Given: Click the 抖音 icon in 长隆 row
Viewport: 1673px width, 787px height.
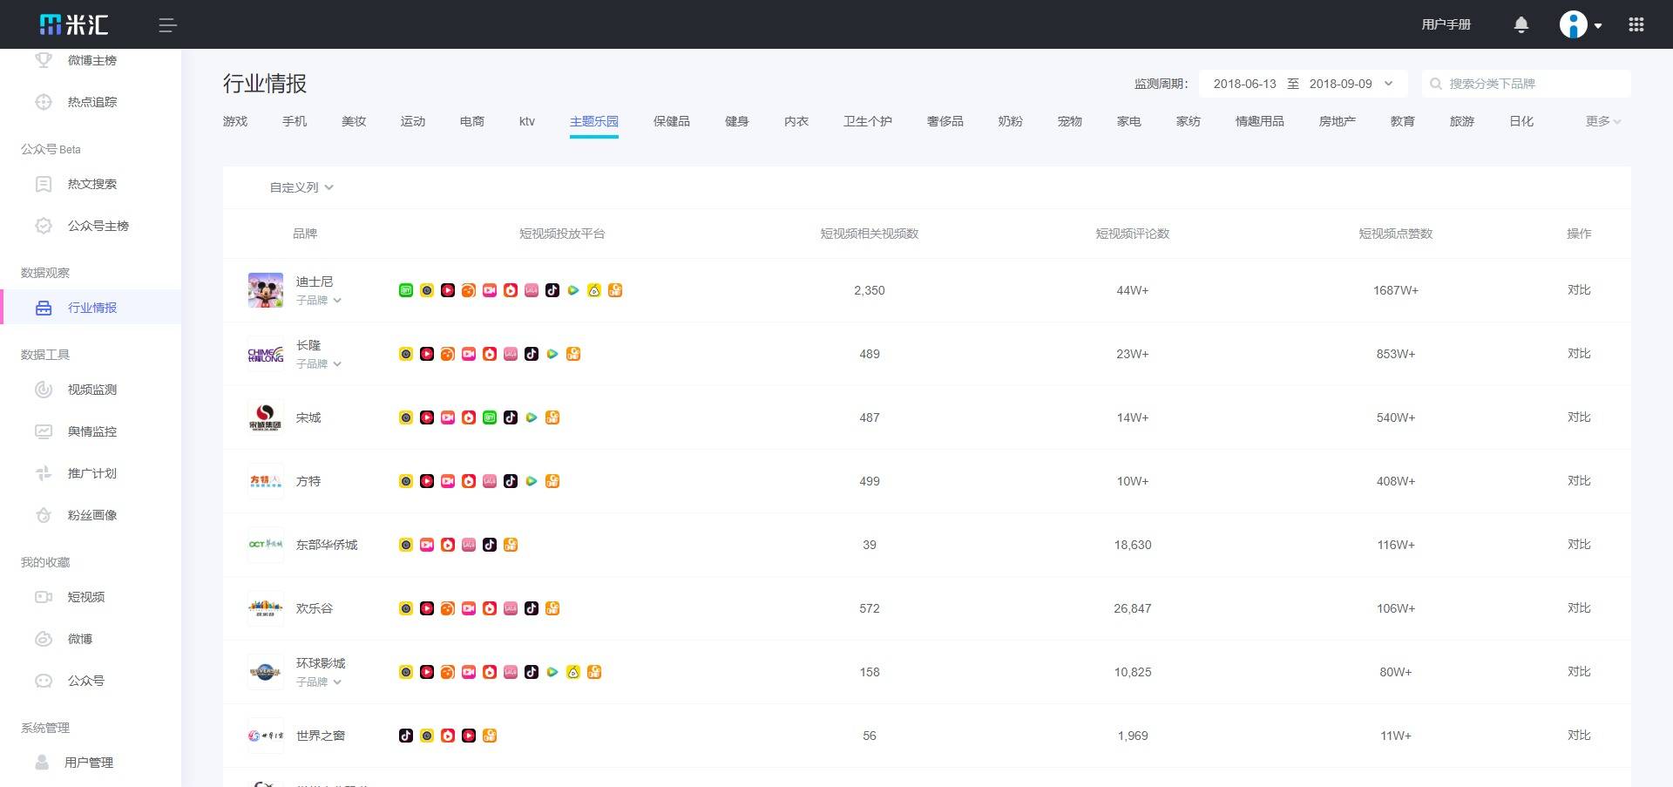Looking at the screenshot, I should click(x=532, y=354).
